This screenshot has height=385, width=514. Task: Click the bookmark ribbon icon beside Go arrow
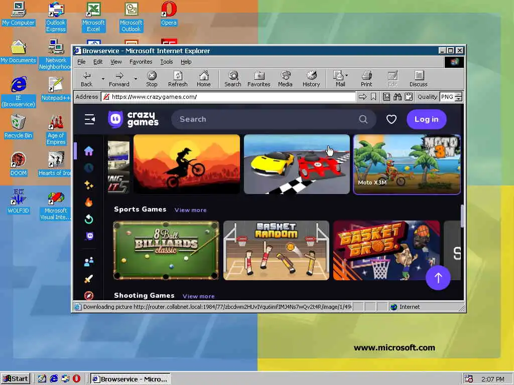[373, 97]
